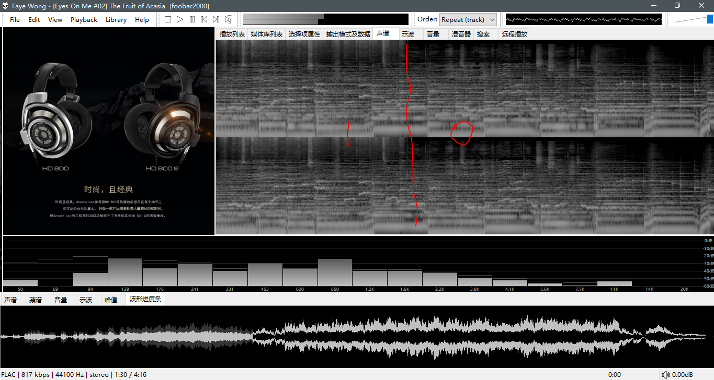714x380 pixels.
Task: Switch to the 播放列表 tab
Action: coord(232,34)
